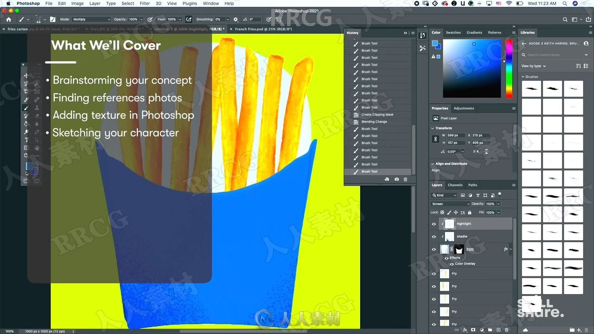Flip horizontal icon in Properties
The image size is (594, 334).
[x=476, y=151]
